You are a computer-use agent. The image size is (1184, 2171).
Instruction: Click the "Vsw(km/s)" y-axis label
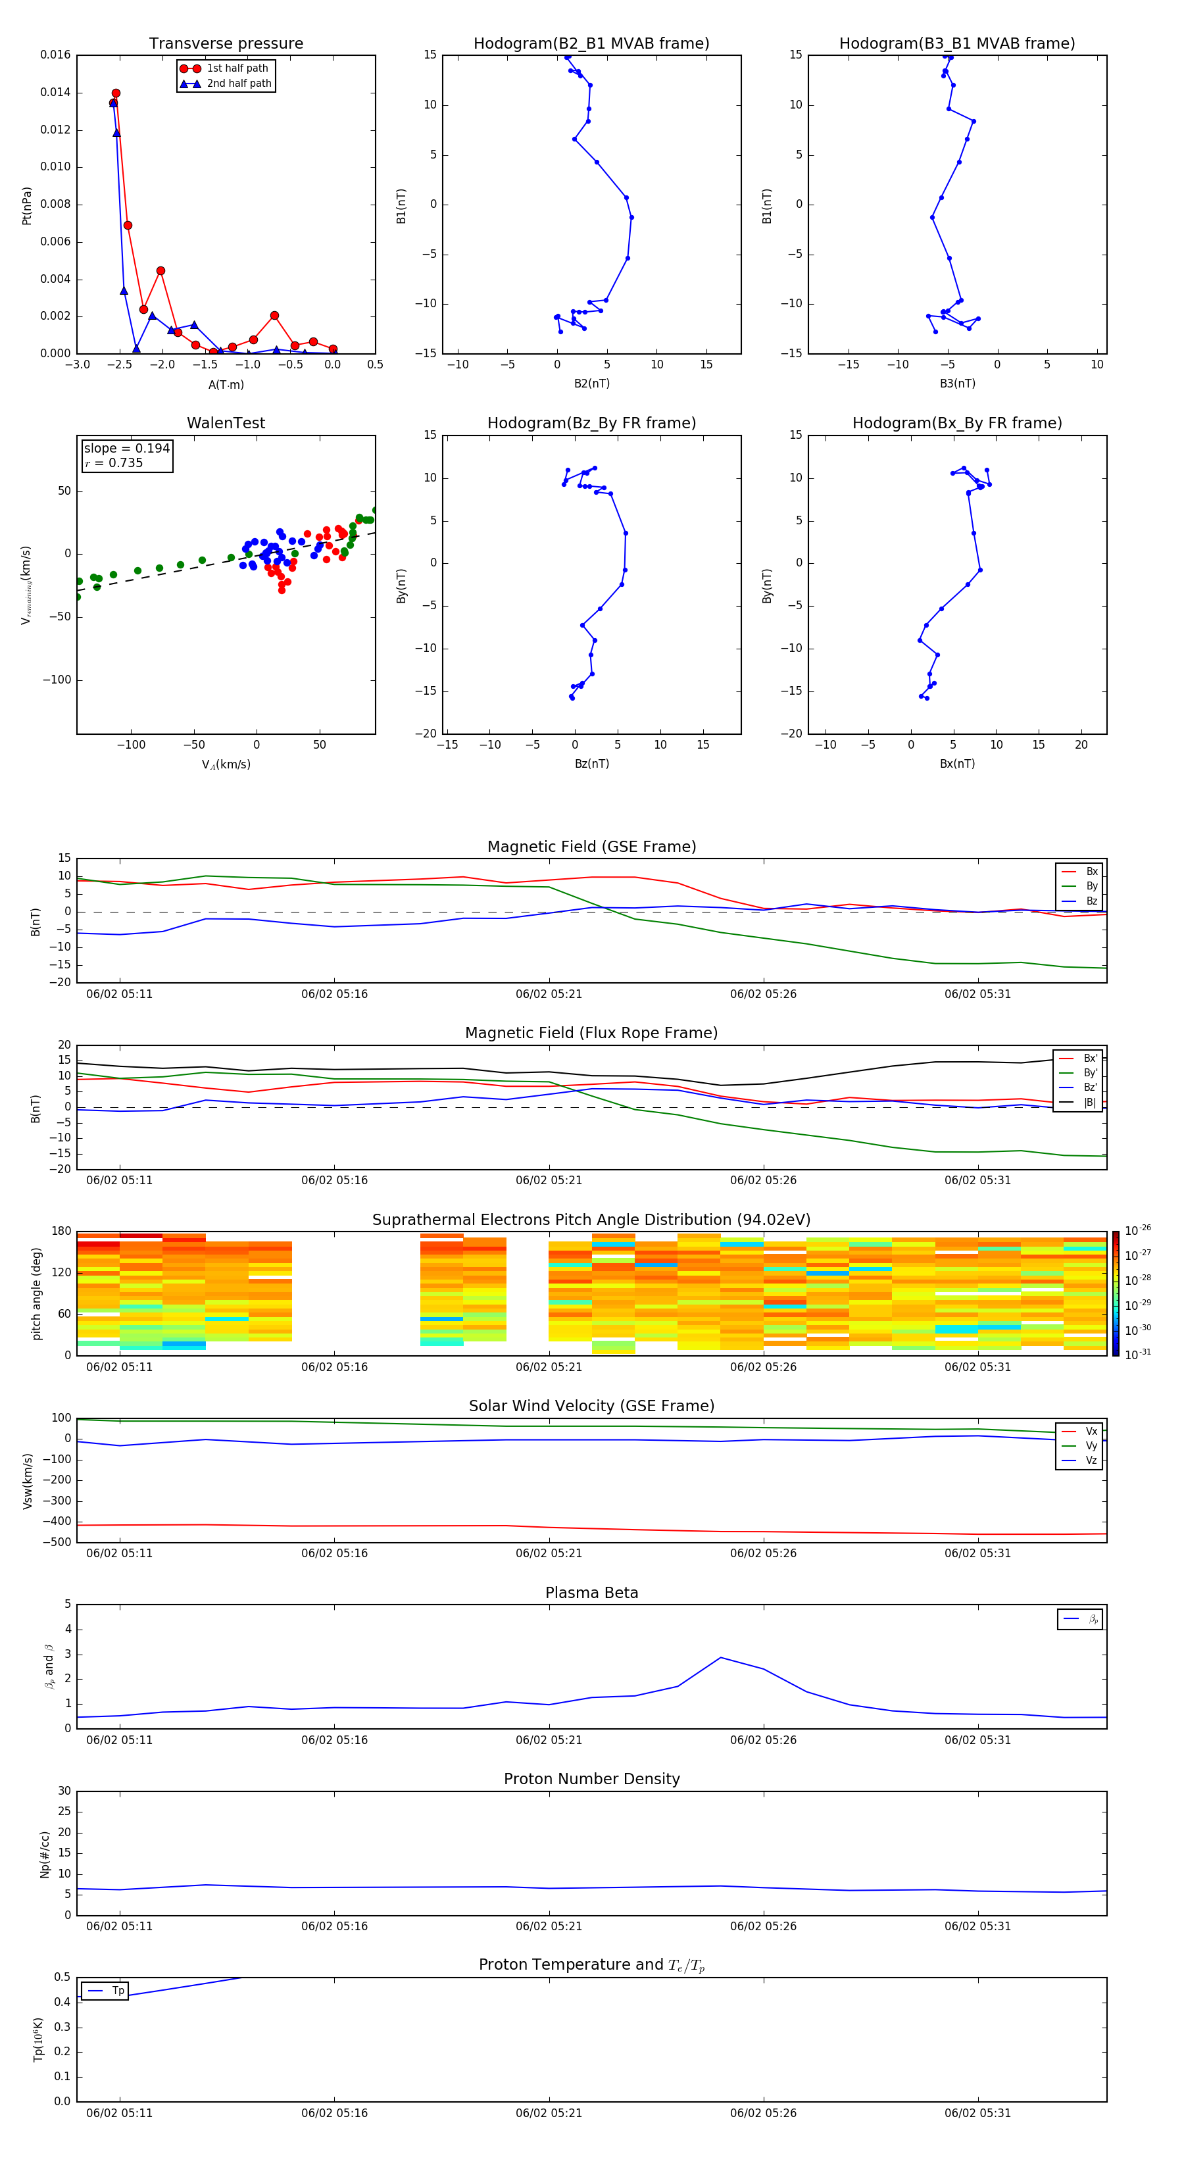27,1481
